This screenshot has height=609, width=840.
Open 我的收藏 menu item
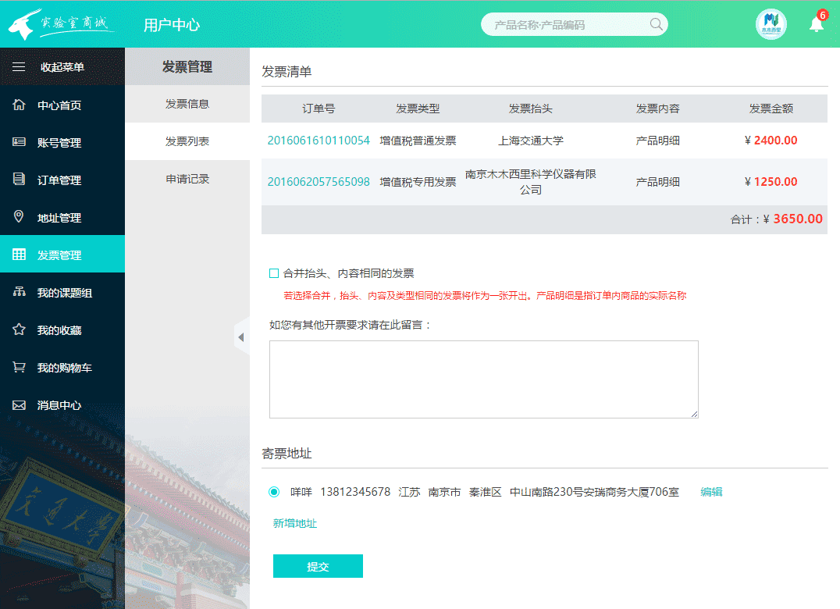pos(62,330)
